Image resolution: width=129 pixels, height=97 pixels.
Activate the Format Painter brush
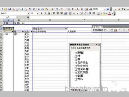tap(52, 9)
